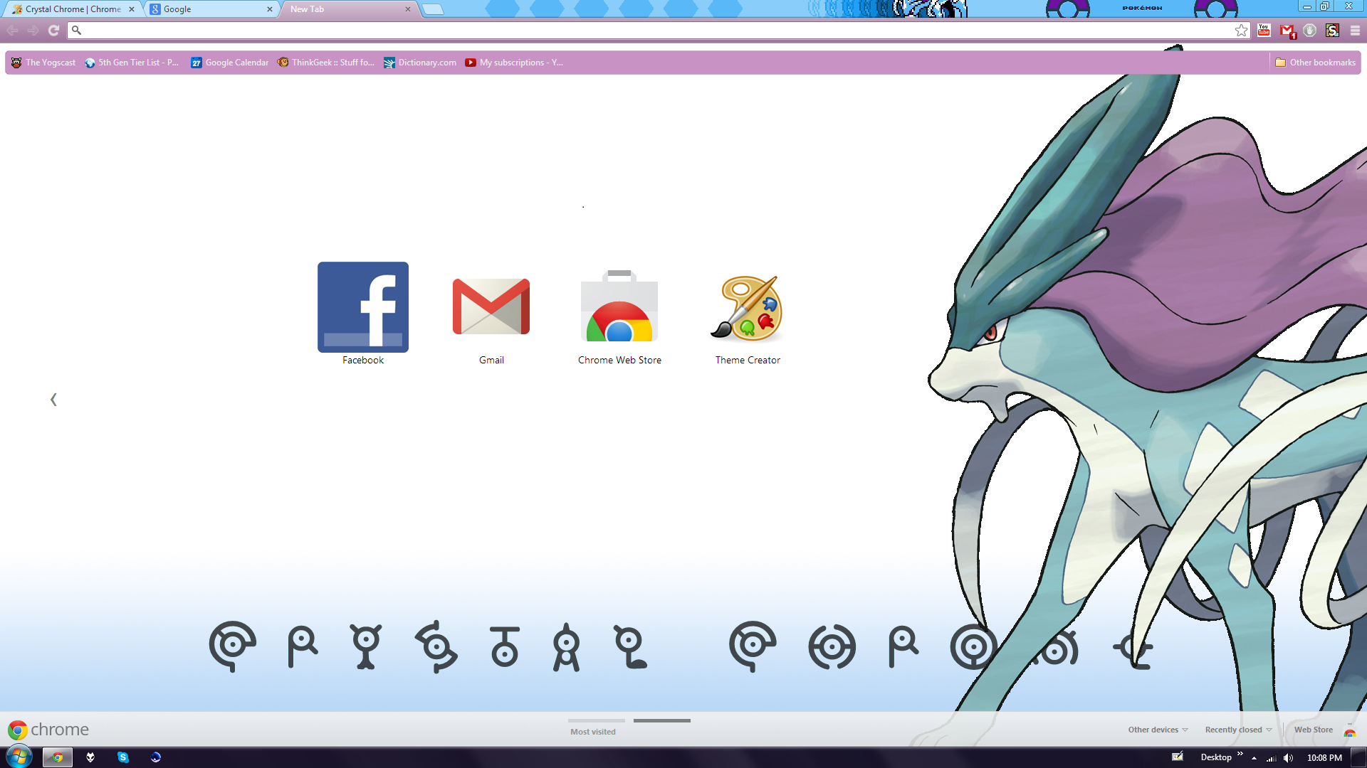The width and height of the screenshot is (1367, 768).
Task: Click the taskbar clock showing 10:08 PM
Action: click(1324, 758)
